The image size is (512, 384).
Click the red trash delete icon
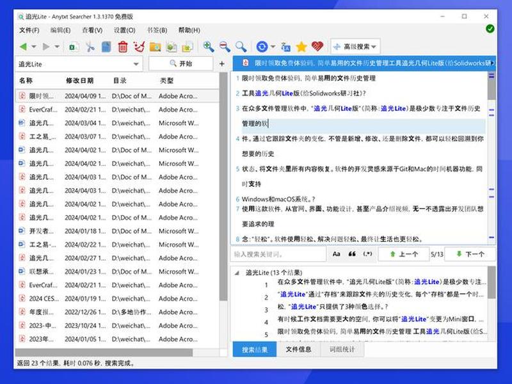(123, 47)
